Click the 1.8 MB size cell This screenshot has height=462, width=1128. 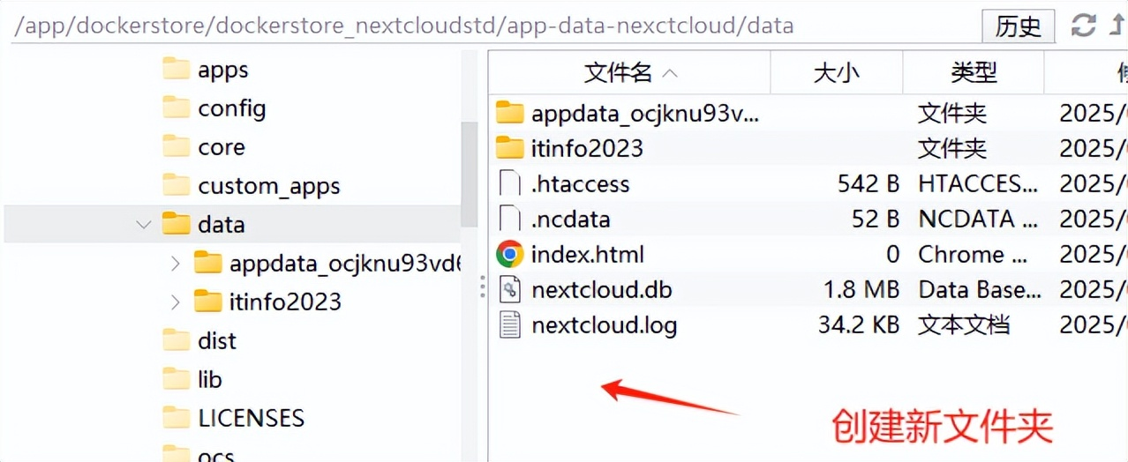pyautogui.click(x=861, y=289)
